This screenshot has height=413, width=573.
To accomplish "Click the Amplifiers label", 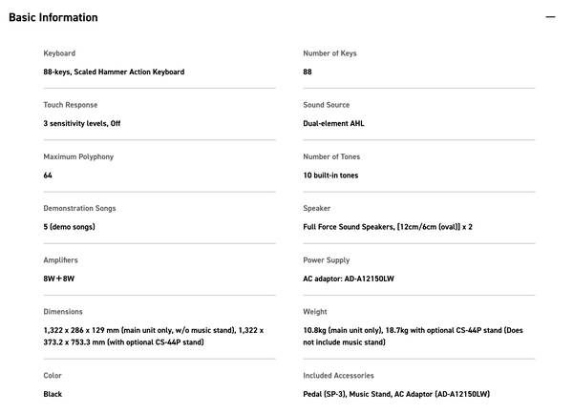I will 61,260.
